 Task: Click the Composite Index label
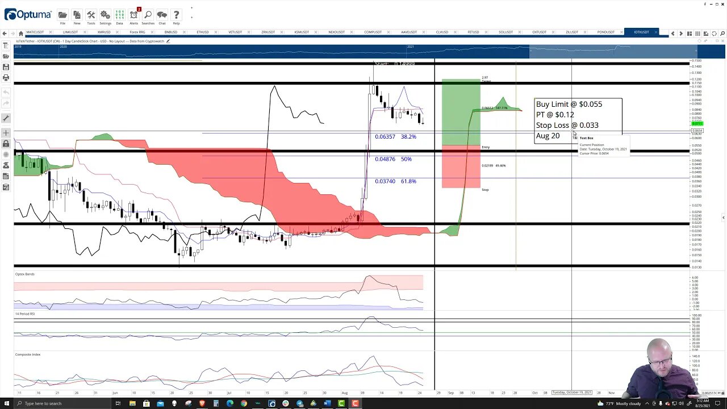point(28,354)
